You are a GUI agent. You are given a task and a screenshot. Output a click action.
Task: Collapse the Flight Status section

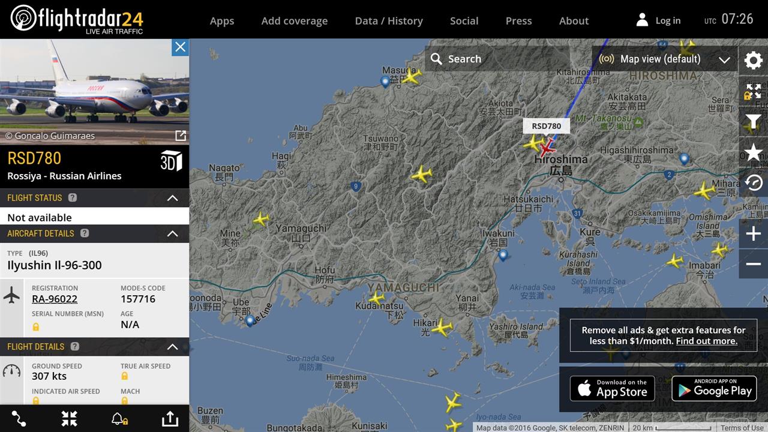point(172,198)
